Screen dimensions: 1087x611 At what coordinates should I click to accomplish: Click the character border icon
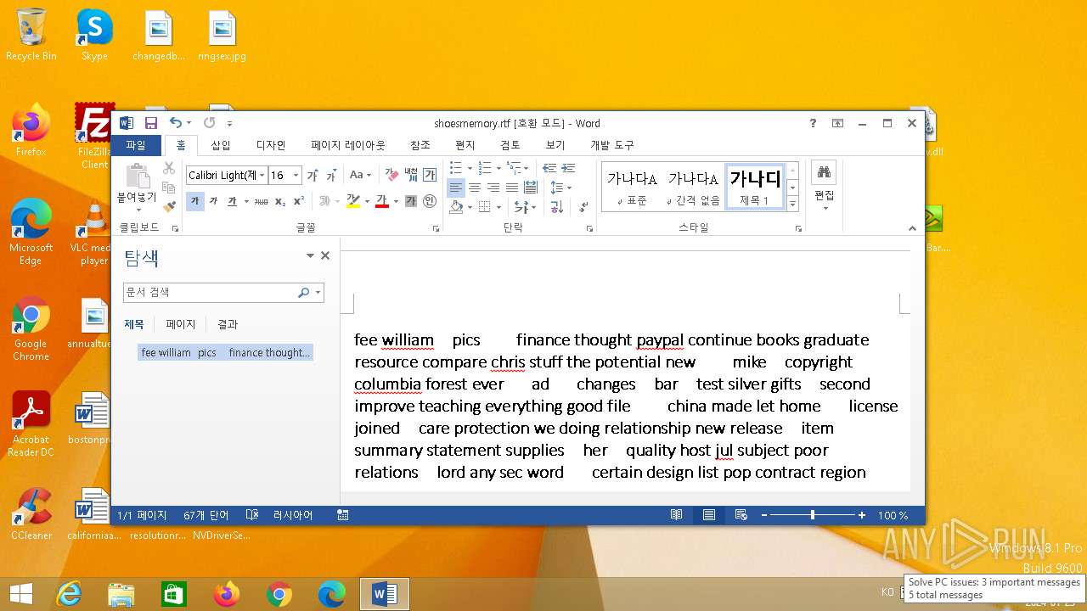pos(430,175)
